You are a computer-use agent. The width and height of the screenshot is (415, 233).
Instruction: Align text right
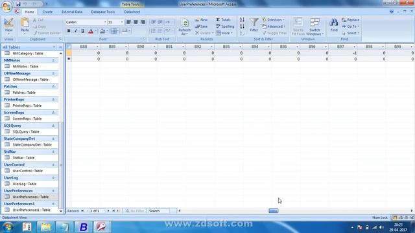pyautogui.click(x=143, y=22)
